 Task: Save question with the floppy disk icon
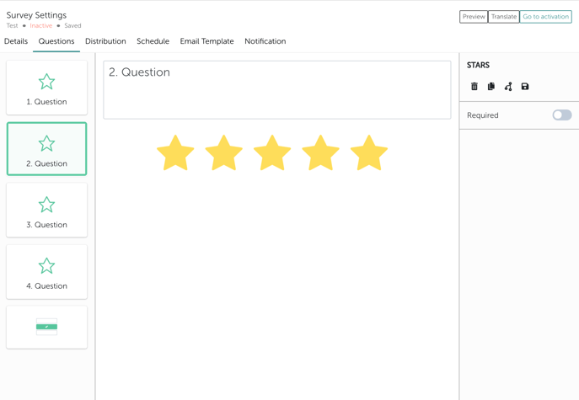(x=525, y=87)
